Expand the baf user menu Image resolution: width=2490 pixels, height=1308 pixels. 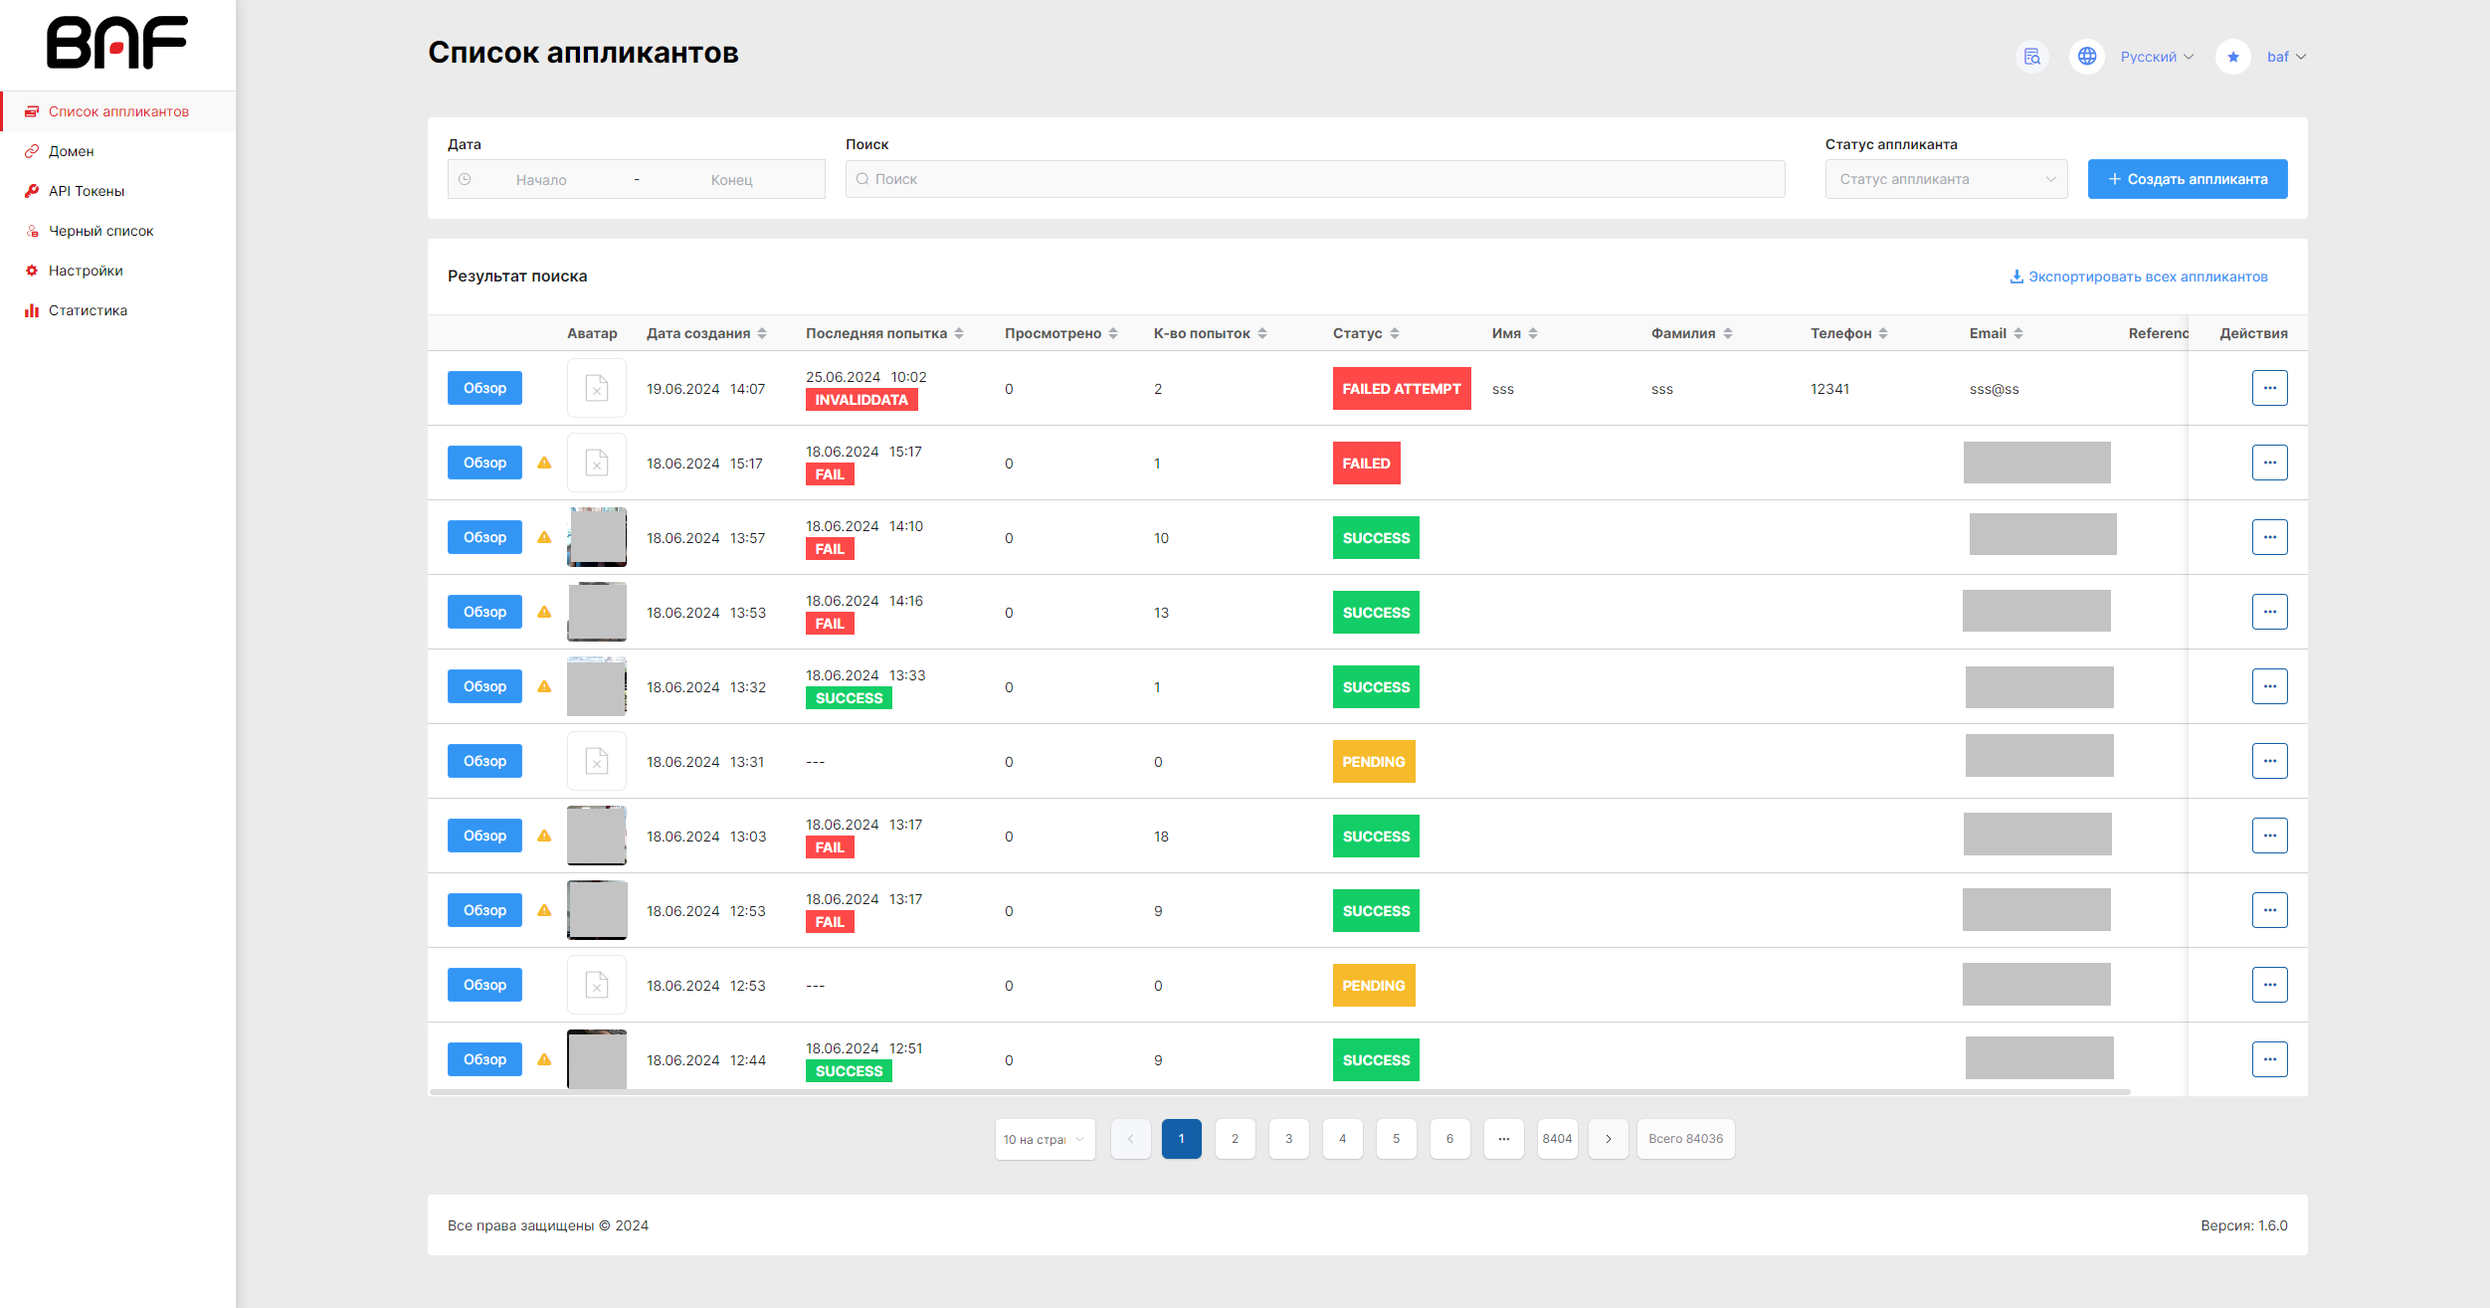pyautogui.click(x=2286, y=57)
